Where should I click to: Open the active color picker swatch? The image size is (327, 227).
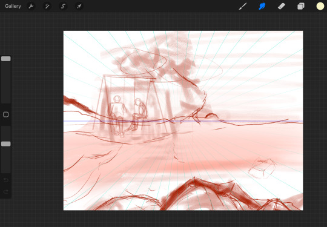click(320, 6)
